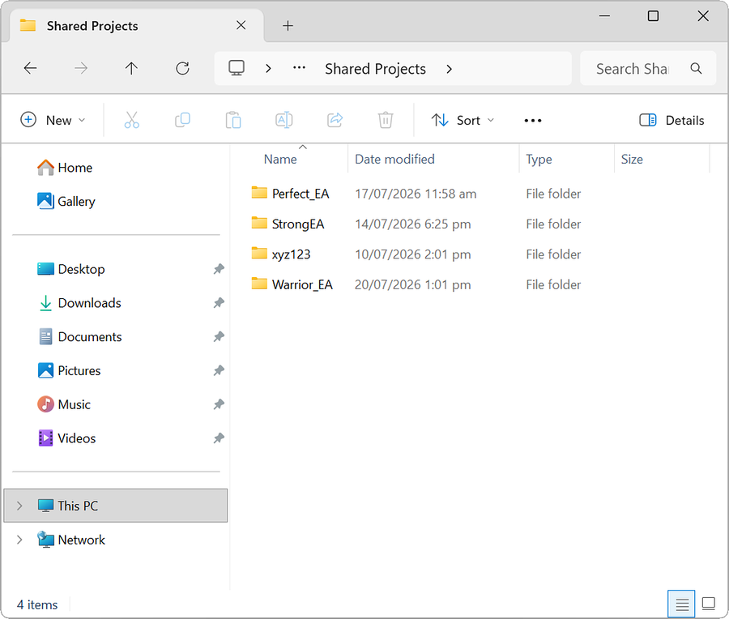The height and width of the screenshot is (619, 729).
Task: Select the StrongEA folder
Action: click(298, 224)
